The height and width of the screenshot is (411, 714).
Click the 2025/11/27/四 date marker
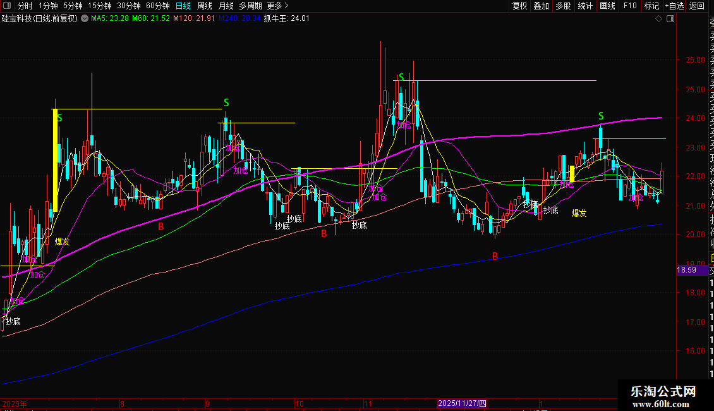462,403
